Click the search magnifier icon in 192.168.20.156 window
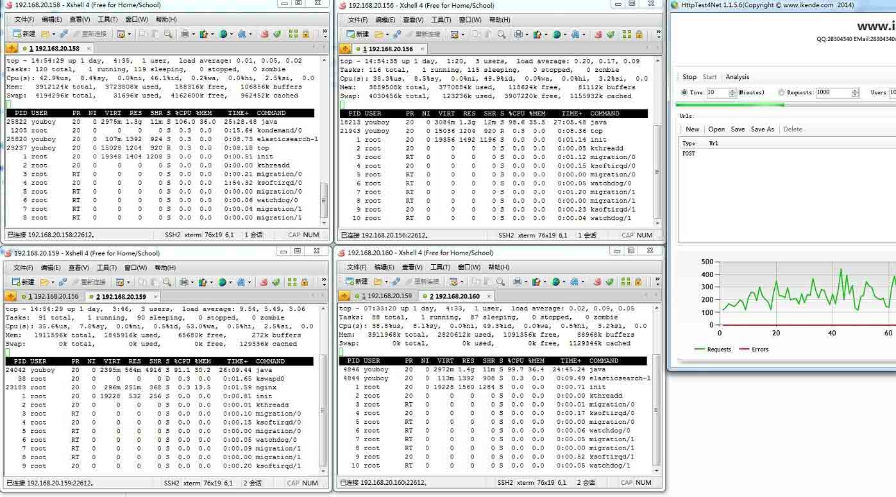Viewport: 896px width, 497px height. pyautogui.click(x=501, y=34)
